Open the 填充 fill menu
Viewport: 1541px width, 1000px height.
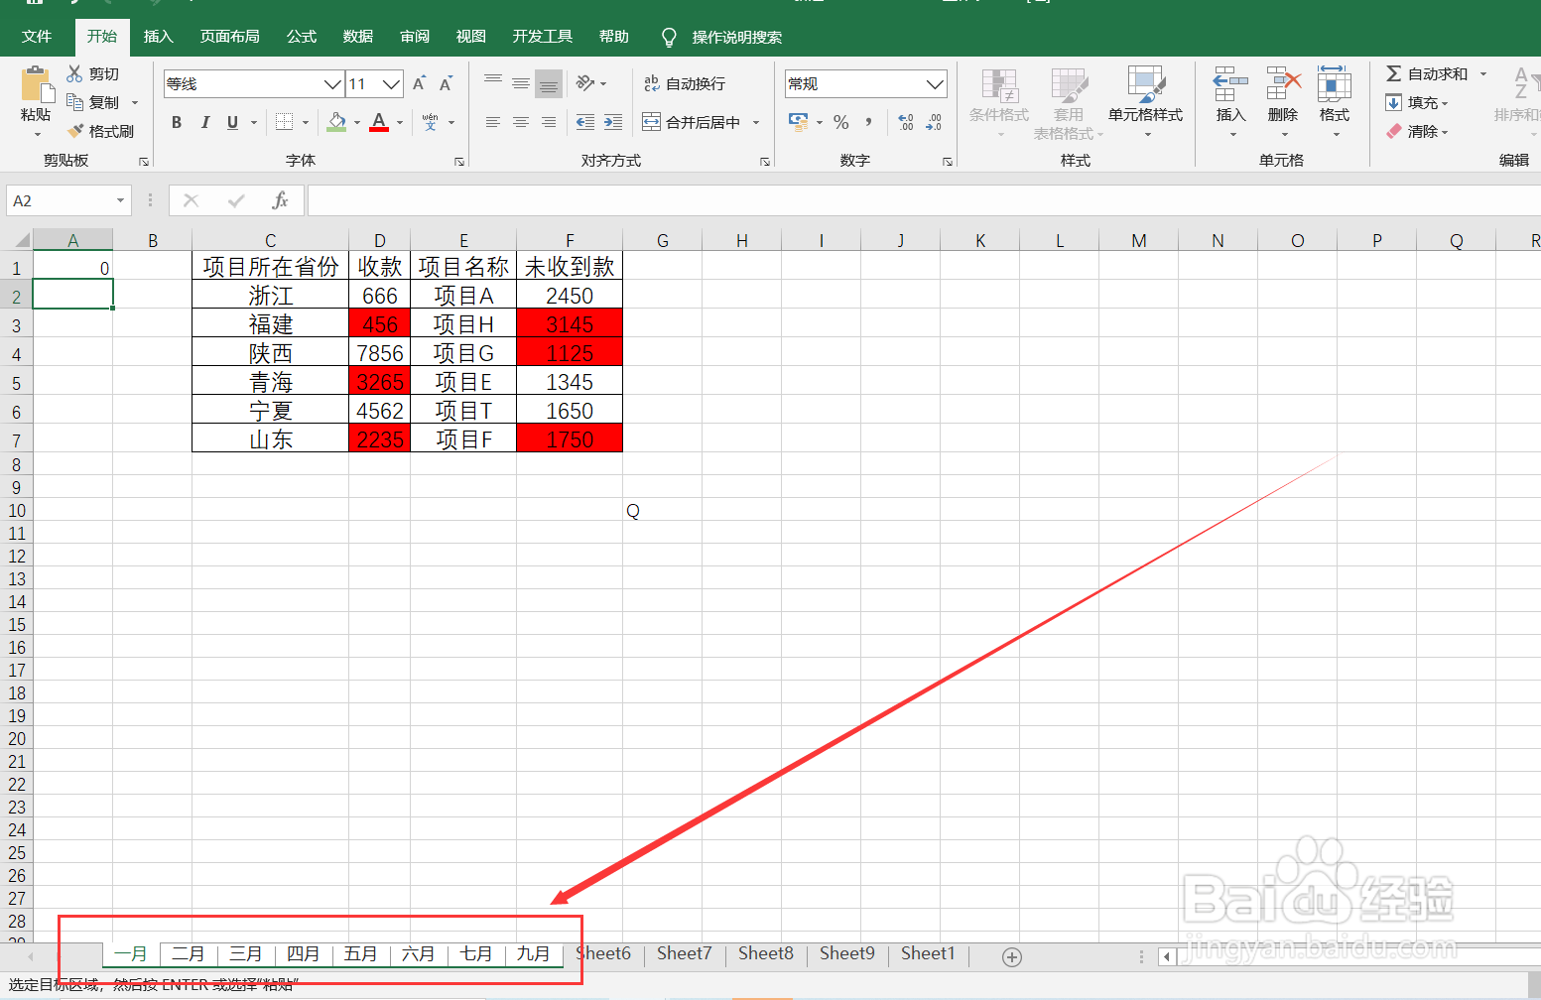(1417, 102)
